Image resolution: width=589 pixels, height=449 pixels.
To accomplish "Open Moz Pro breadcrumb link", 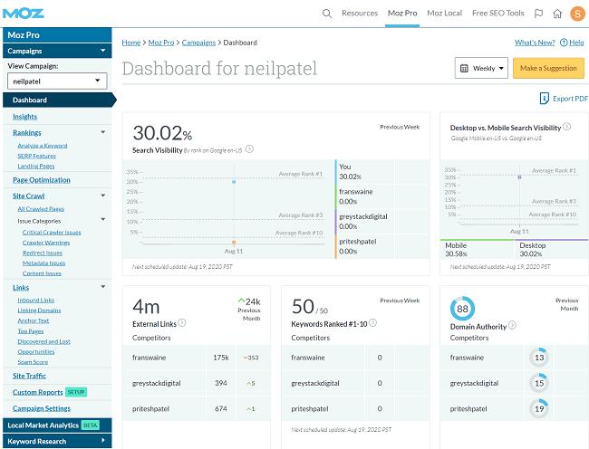I will [x=161, y=43].
